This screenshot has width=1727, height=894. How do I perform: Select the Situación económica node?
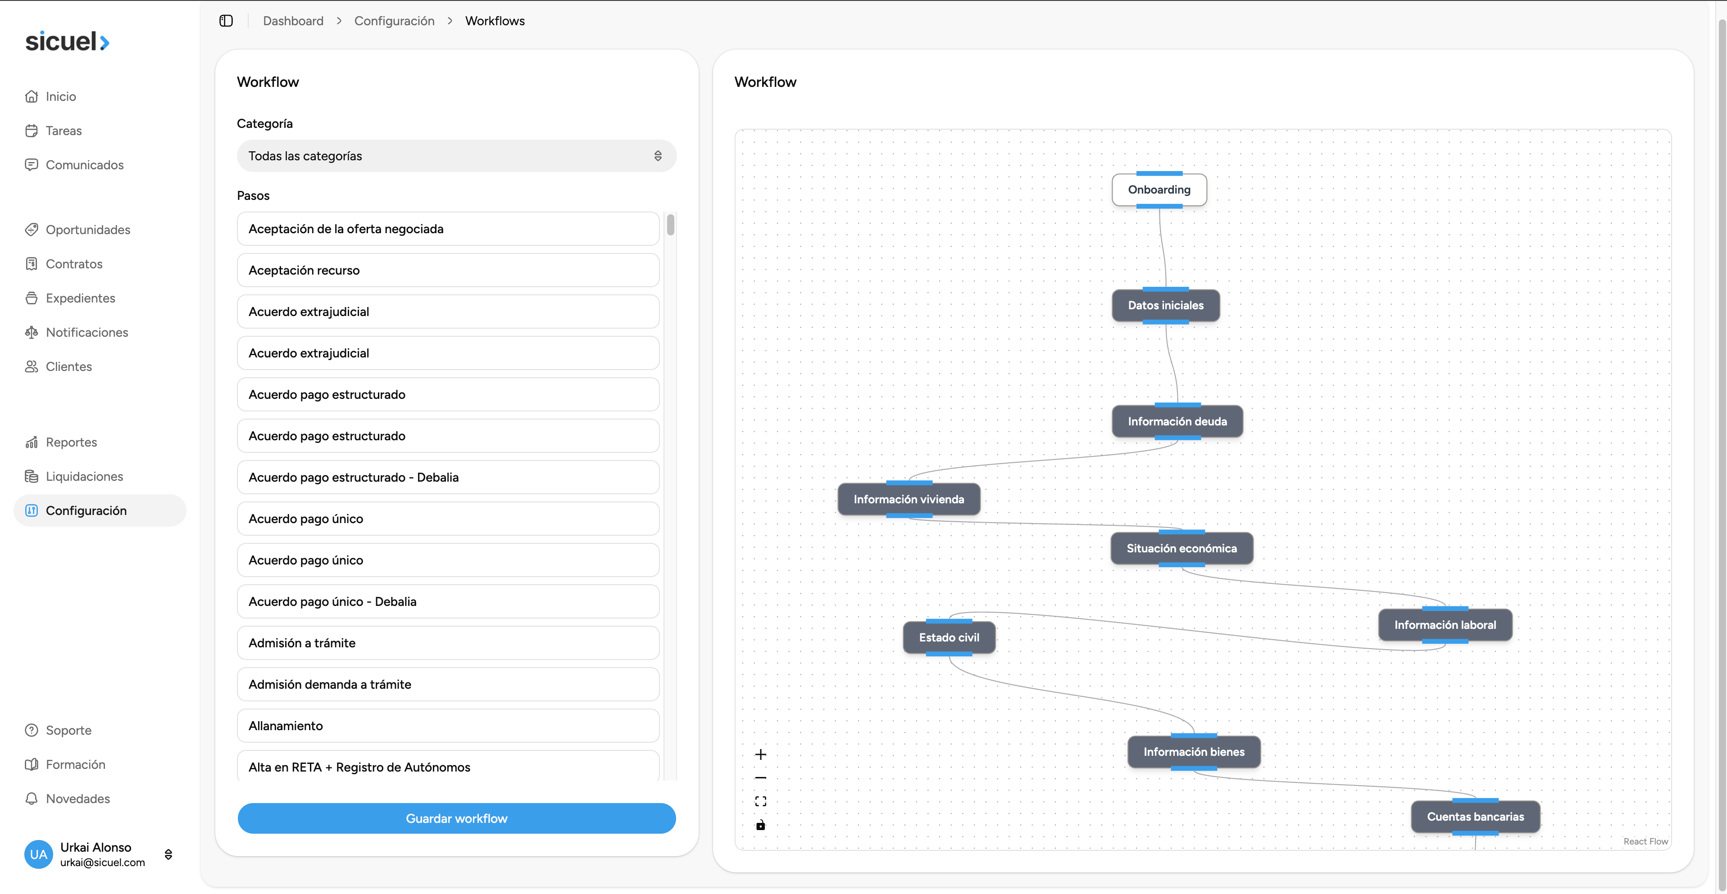(1182, 548)
